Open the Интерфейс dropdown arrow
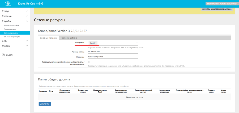 point(137,43)
